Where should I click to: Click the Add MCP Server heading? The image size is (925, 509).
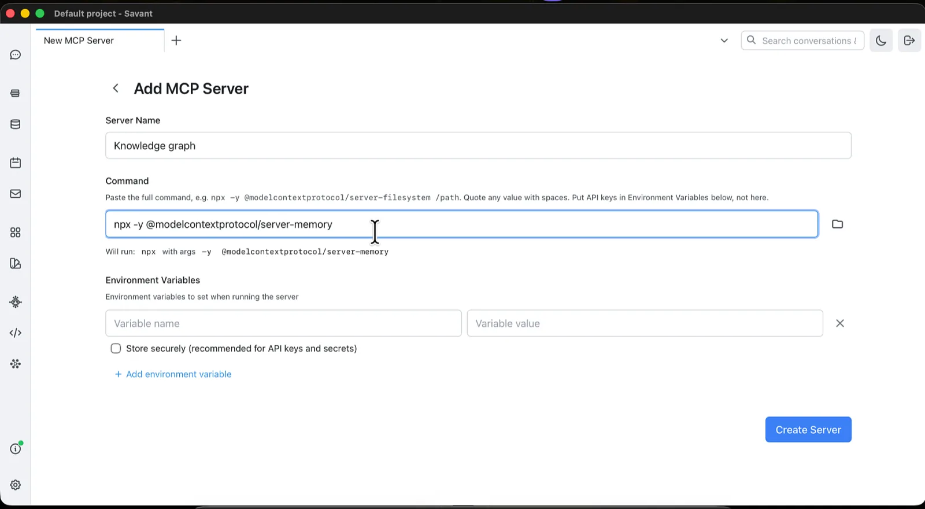(191, 88)
